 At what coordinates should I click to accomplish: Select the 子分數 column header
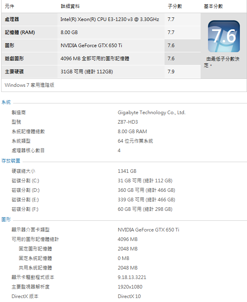[175, 6]
